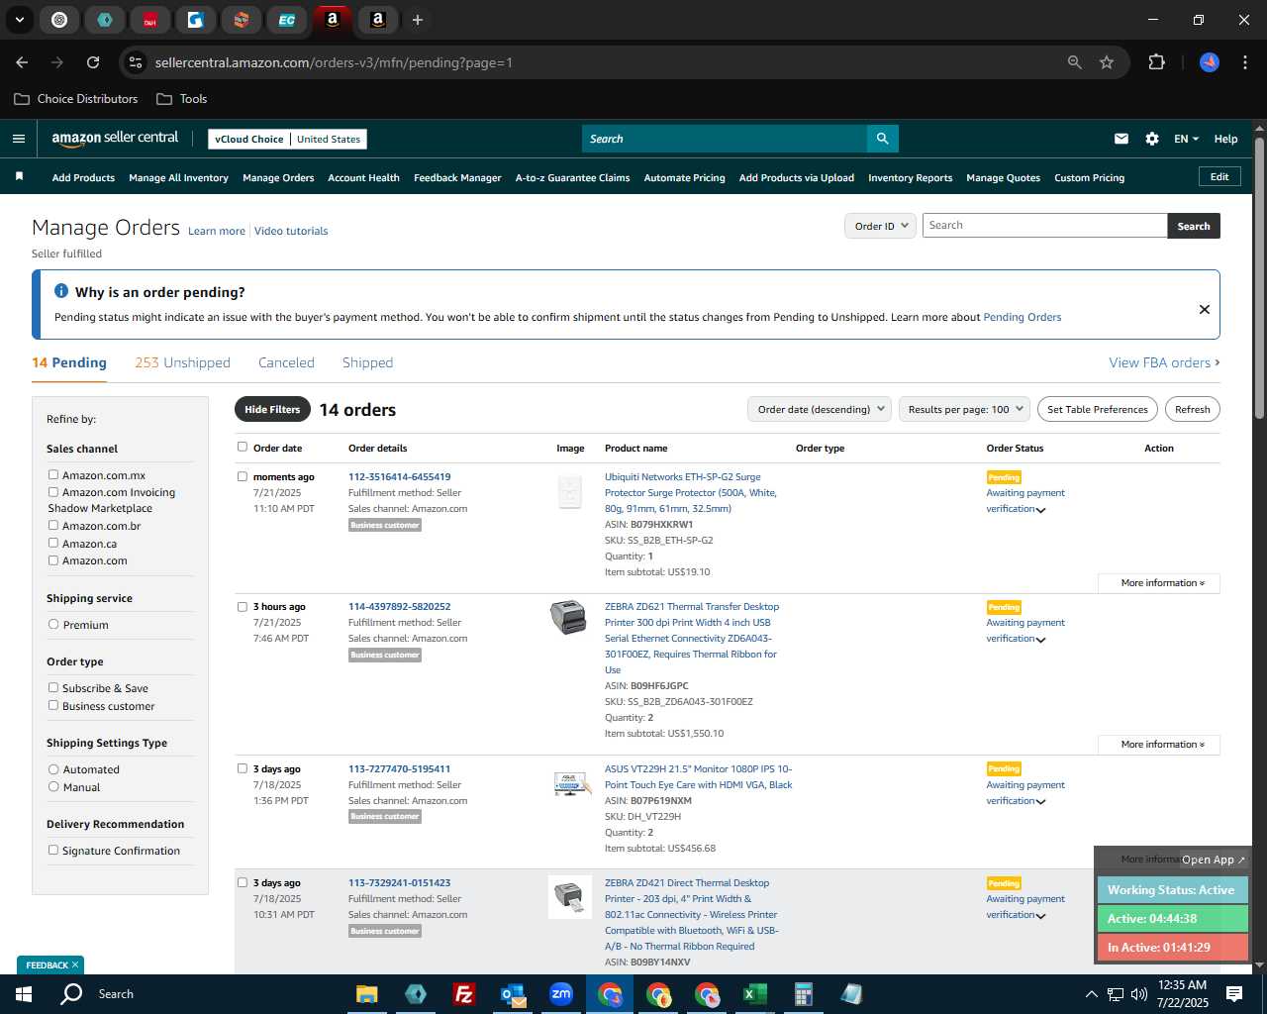Open Manage All Inventory menu item

tap(178, 178)
